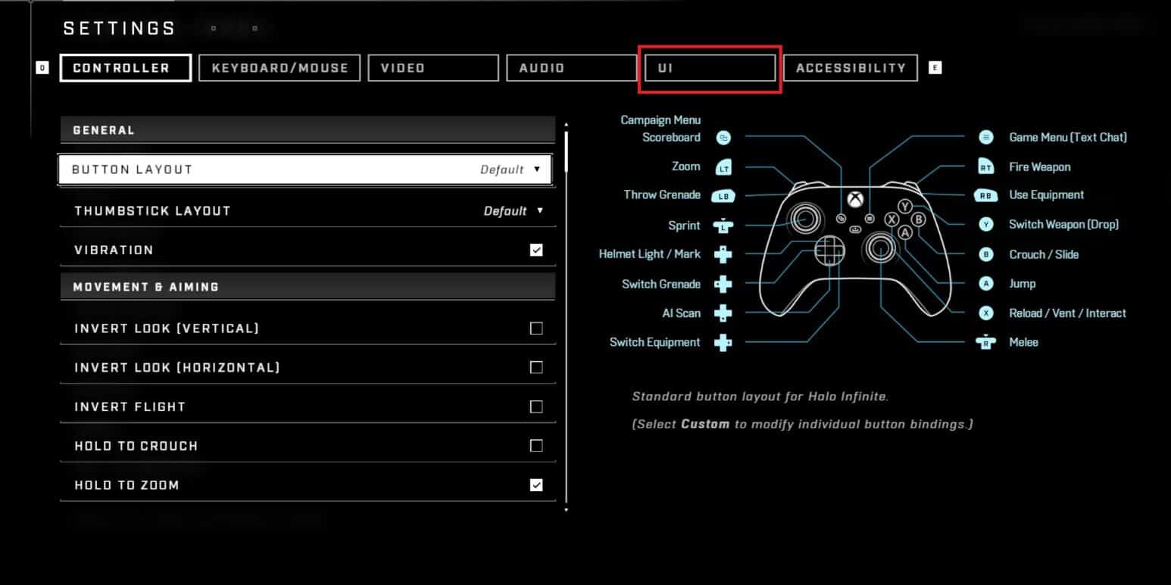This screenshot has height=585, width=1171.
Task: Tick the Invert Flight checkbox
Action: tap(536, 407)
